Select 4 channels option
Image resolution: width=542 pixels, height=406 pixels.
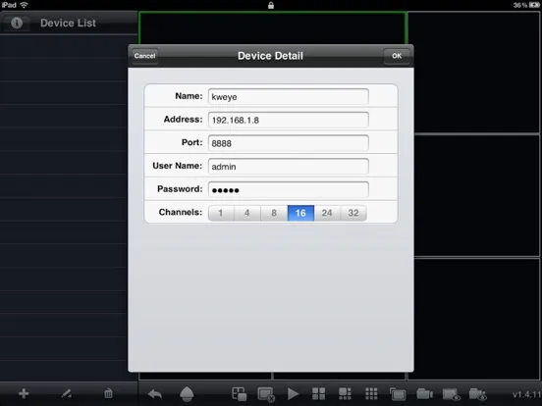[247, 213]
